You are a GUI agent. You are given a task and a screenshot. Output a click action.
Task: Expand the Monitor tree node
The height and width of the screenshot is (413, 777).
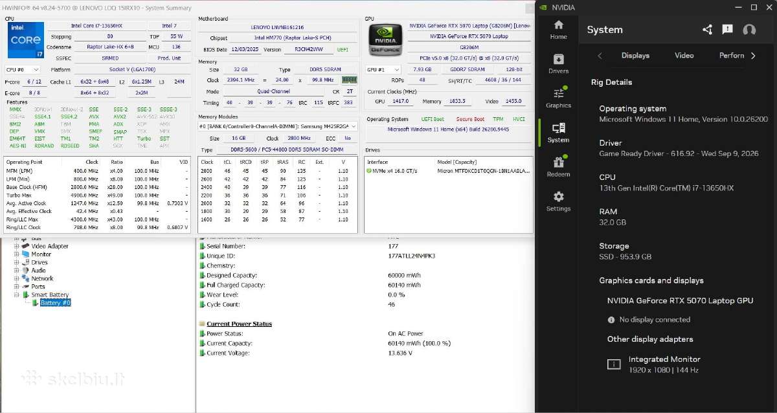click(17, 254)
